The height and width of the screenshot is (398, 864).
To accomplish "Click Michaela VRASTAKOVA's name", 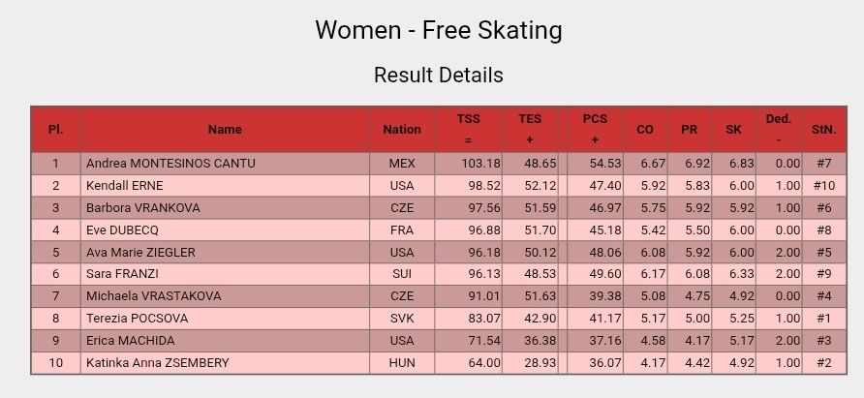I will coord(154,296).
